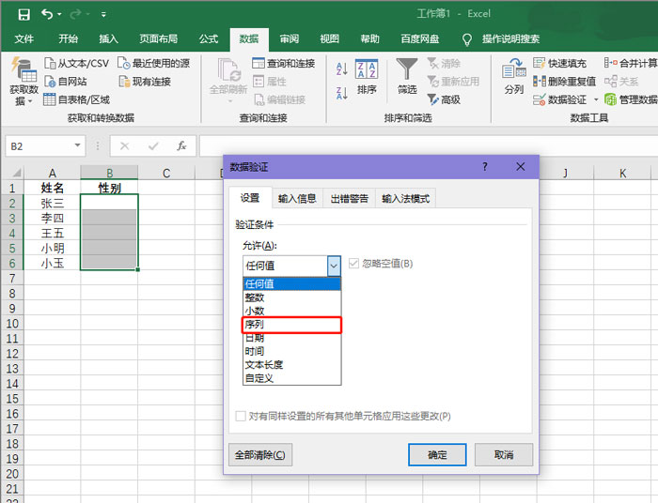This screenshot has width=658, height=503.
Task: Toggle the 忽略空值 checkbox
Action: [354, 264]
